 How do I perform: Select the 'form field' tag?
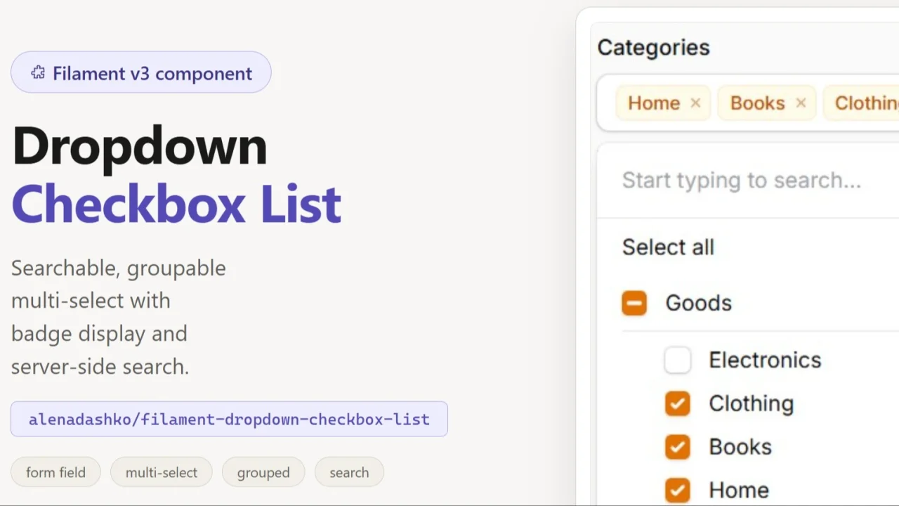click(x=56, y=472)
